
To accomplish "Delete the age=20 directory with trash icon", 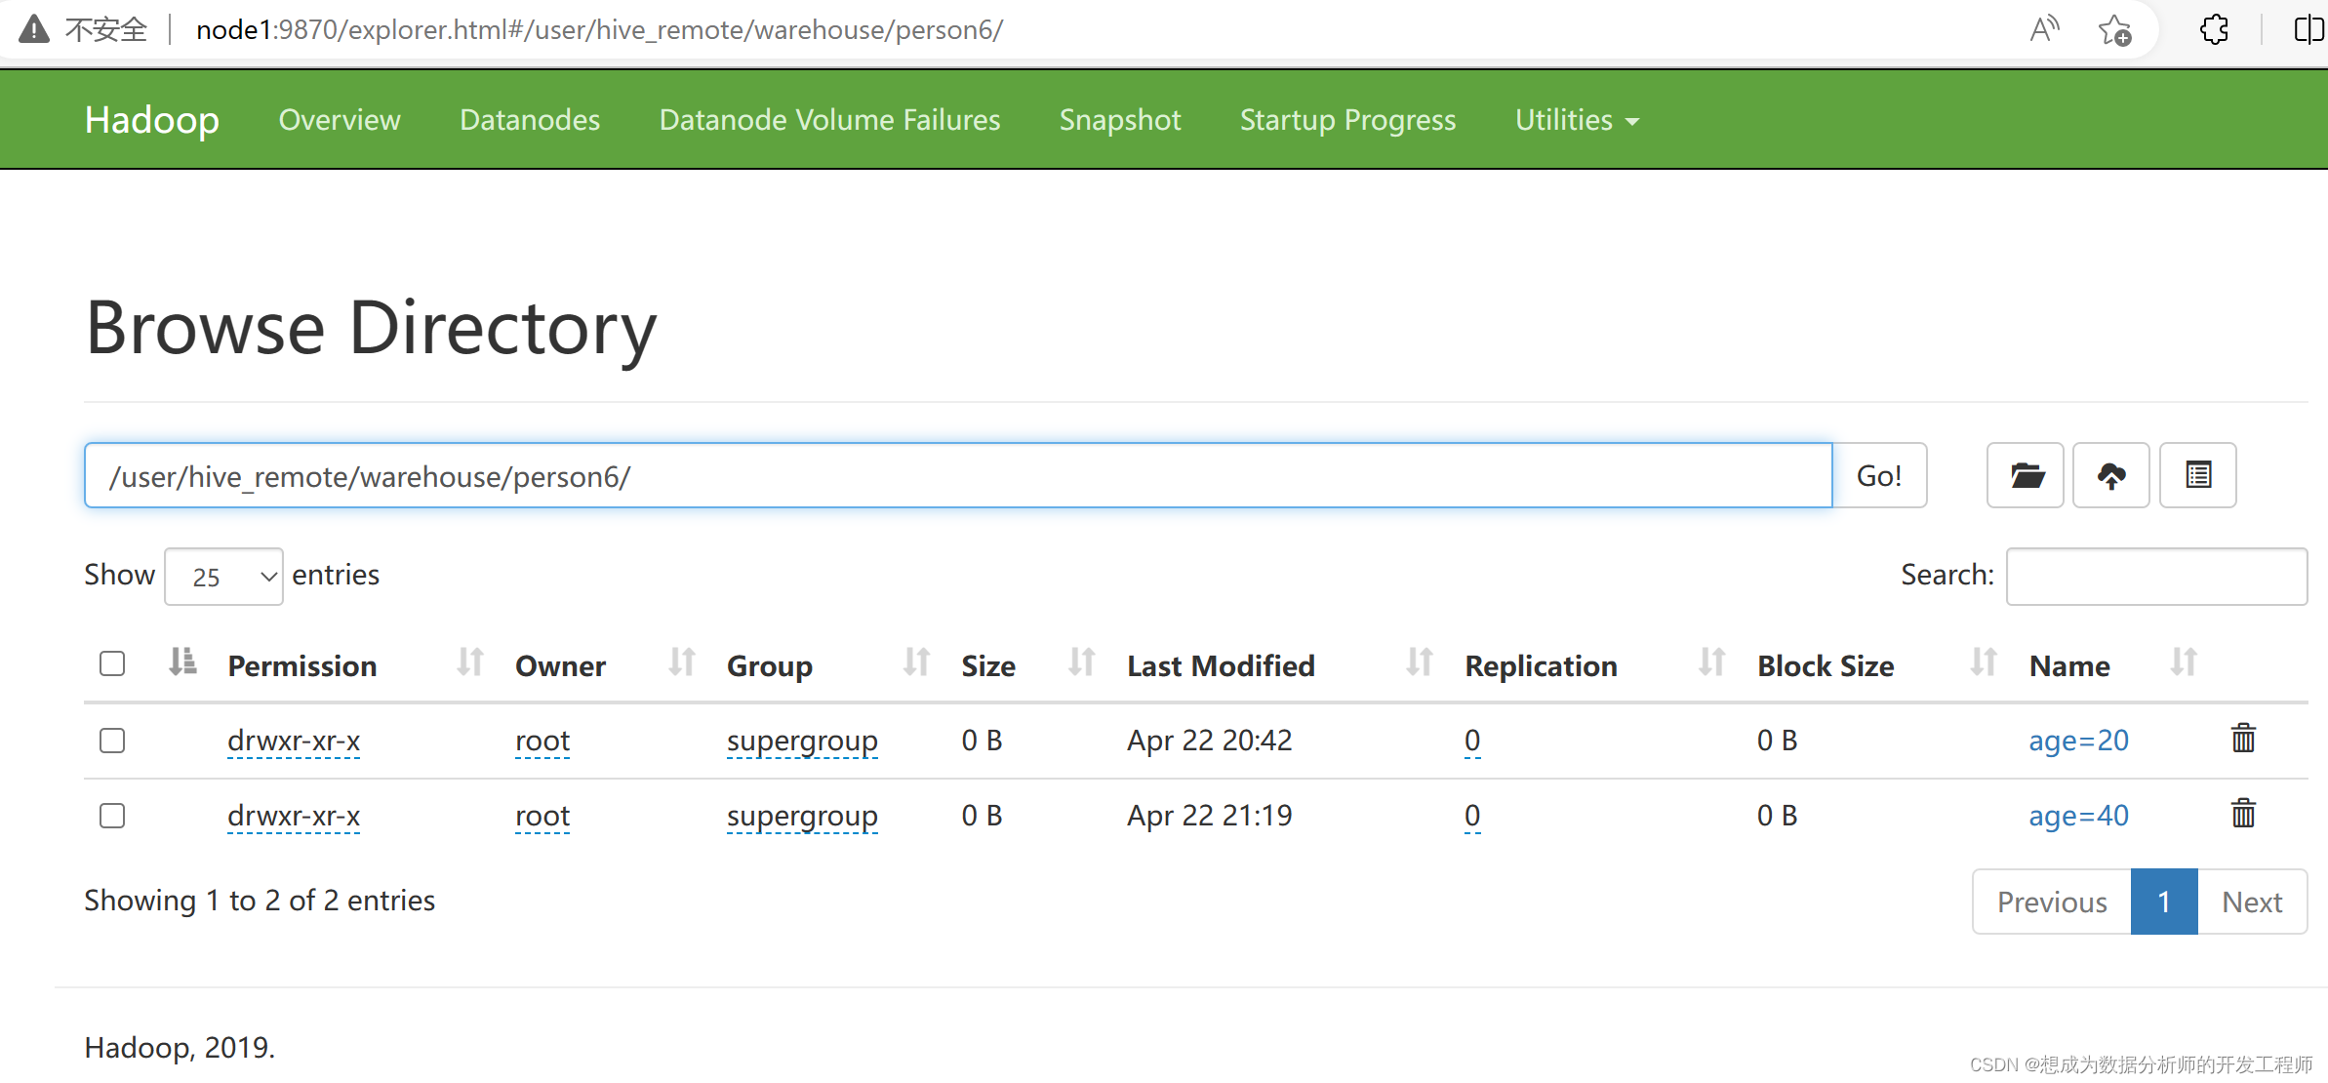I will pyautogui.click(x=2243, y=739).
